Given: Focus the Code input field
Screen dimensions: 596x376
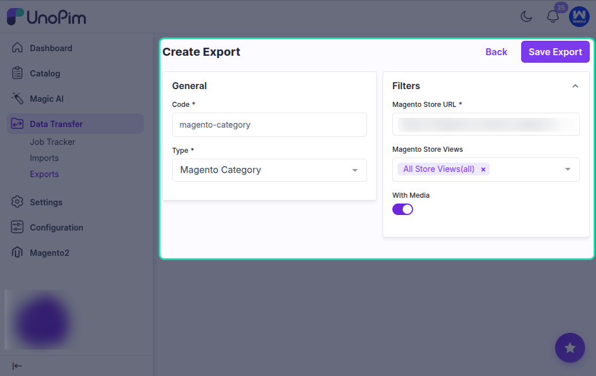Looking at the screenshot, I should [x=269, y=125].
